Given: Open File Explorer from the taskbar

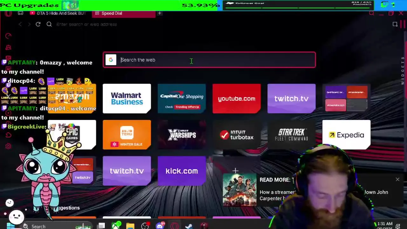Looking at the screenshot, I should click(x=130, y=226).
